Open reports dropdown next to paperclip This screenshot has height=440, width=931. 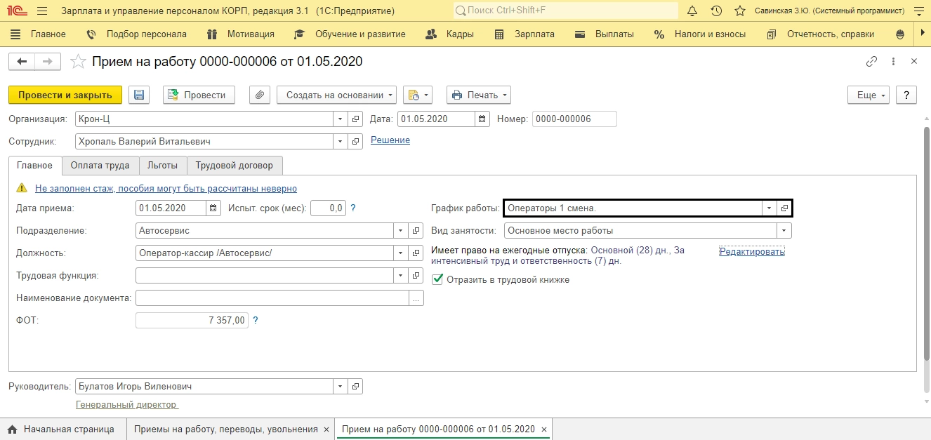(417, 95)
